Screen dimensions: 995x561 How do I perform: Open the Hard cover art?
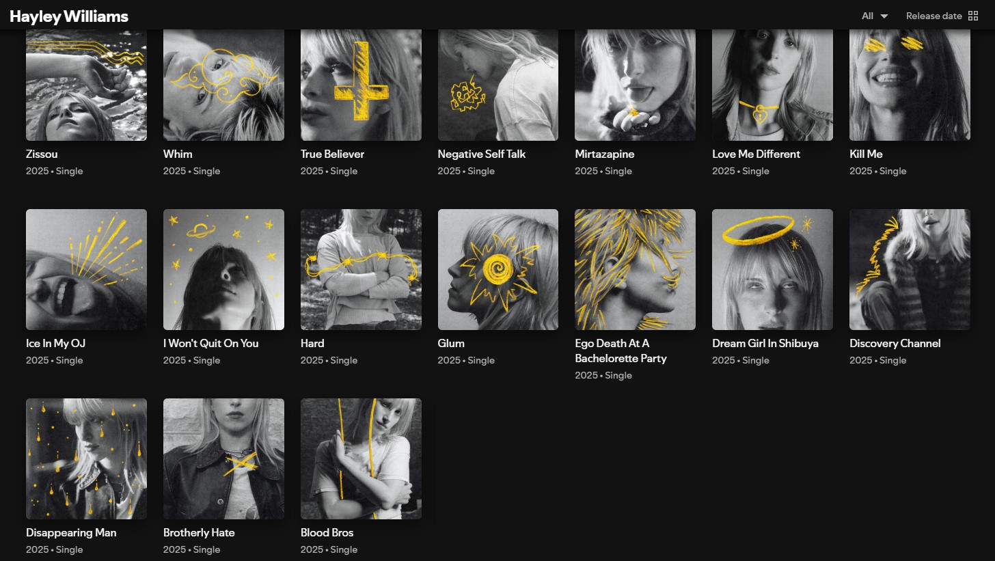pos(361,269)
